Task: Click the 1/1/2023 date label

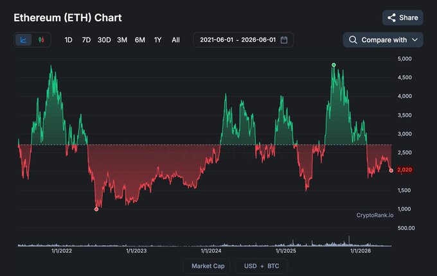Action: click(136, 251)
